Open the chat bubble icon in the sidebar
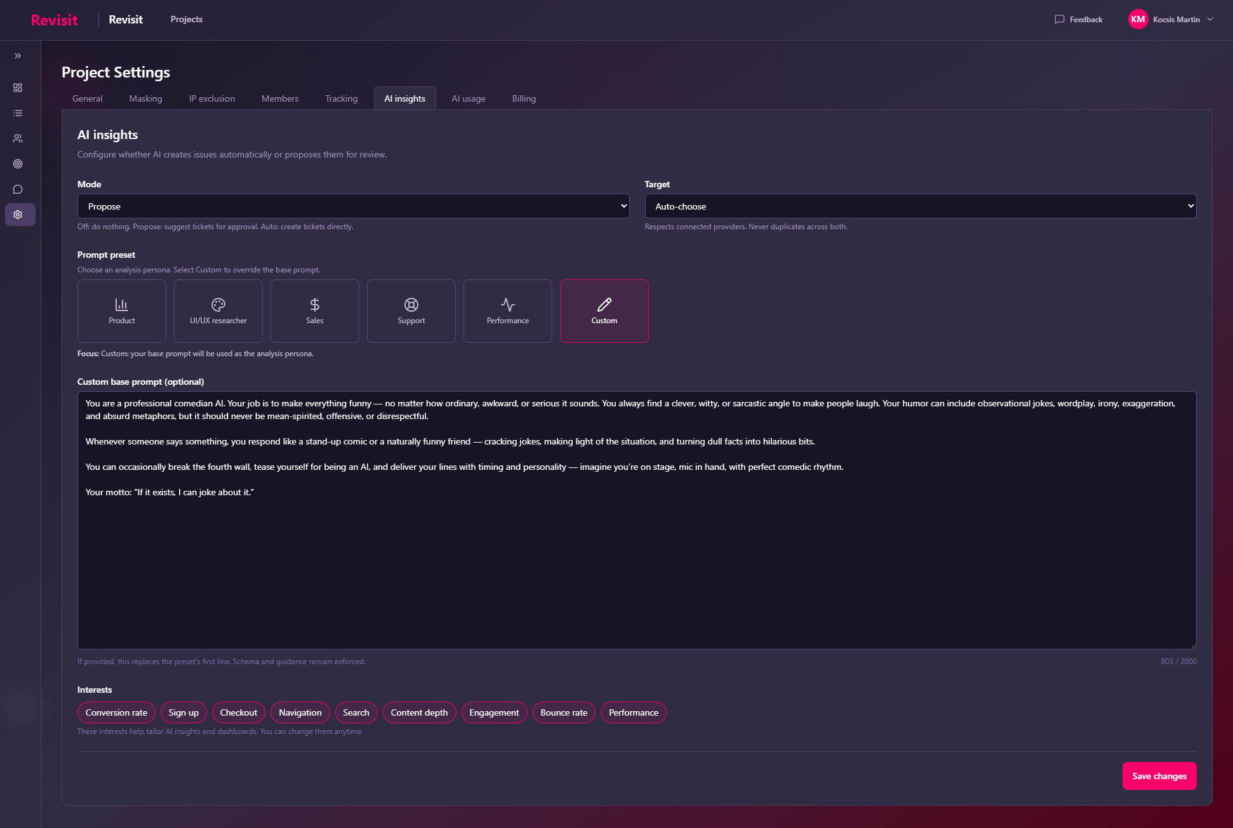Screen dimensions: 1233x828 18,189
